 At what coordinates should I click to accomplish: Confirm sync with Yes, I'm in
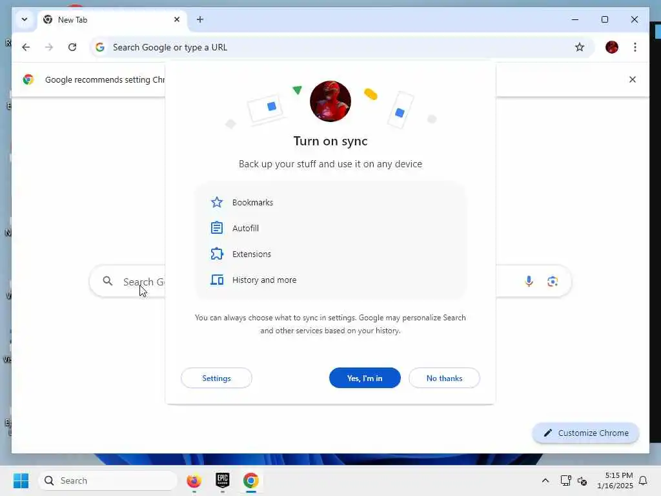[365, 378]
